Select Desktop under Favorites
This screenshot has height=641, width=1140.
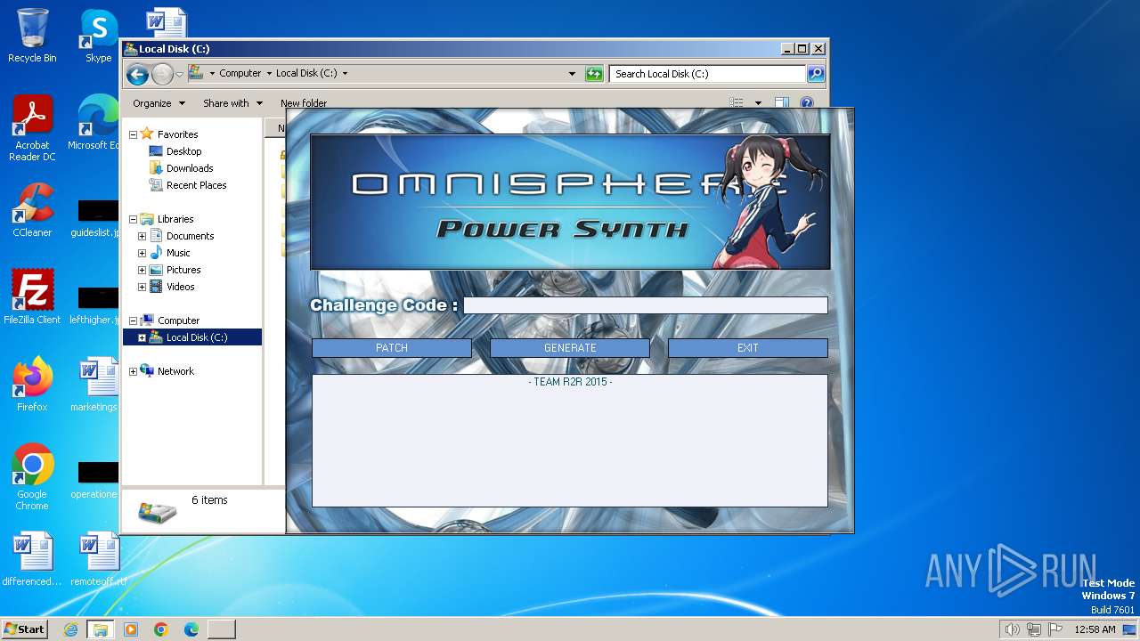(x=183, y=151)
